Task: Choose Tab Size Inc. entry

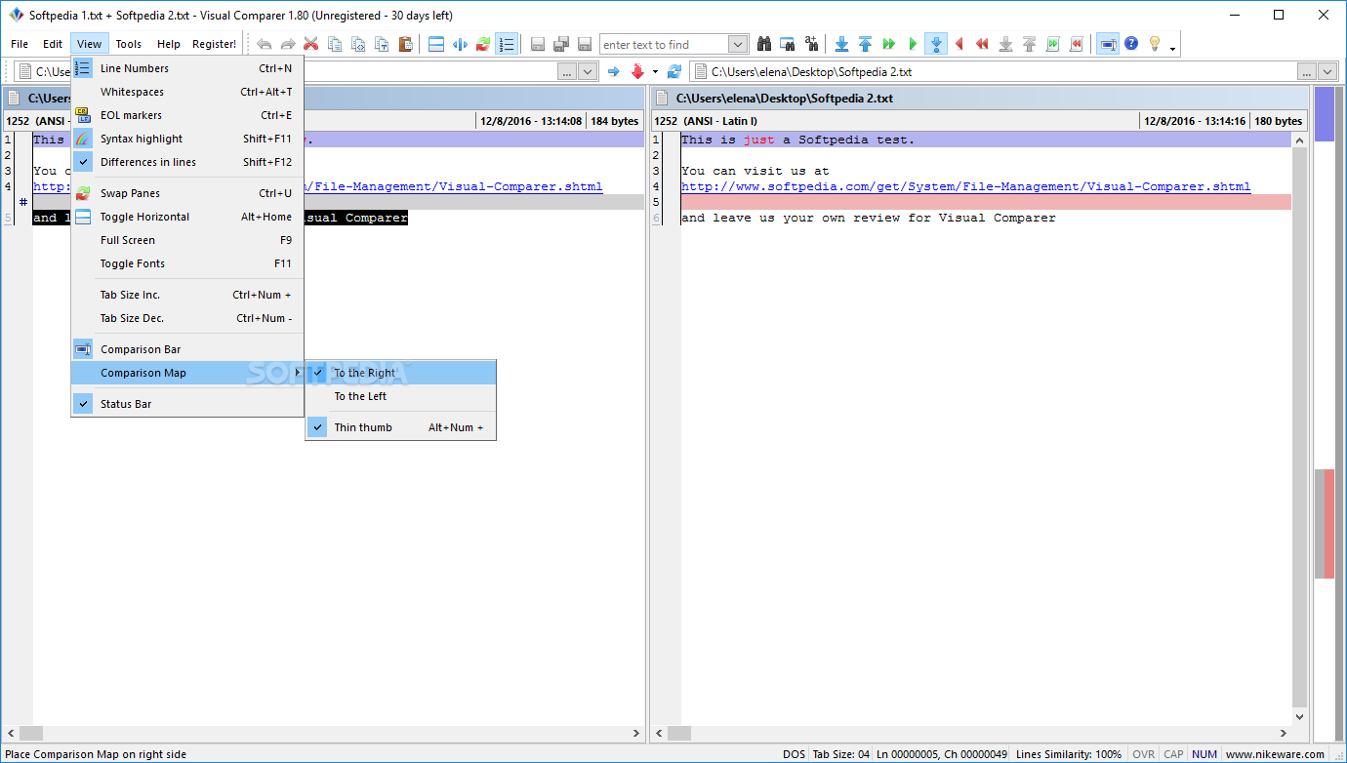Action: coord(187,295)
